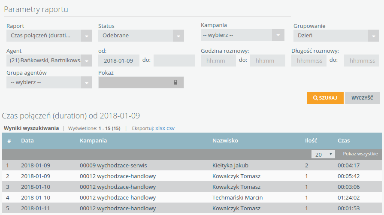384x215 pixels.
Task: Open the Status dropdown showing Odebrane
Action: tap(141, 36)
